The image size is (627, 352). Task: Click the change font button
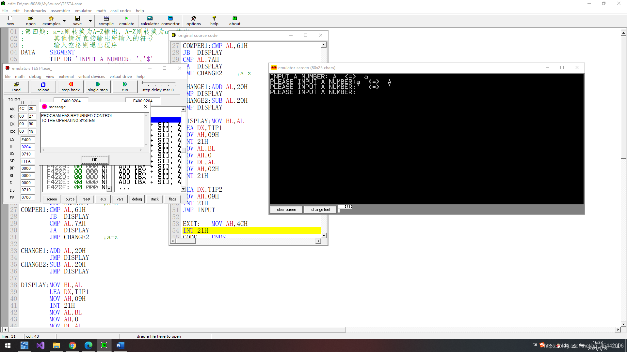tap(320, 210)
